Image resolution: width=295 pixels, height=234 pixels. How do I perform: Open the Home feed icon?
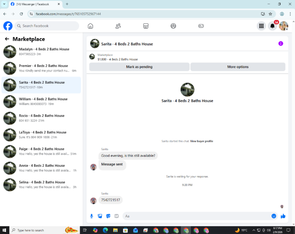(x=90, y=26)
